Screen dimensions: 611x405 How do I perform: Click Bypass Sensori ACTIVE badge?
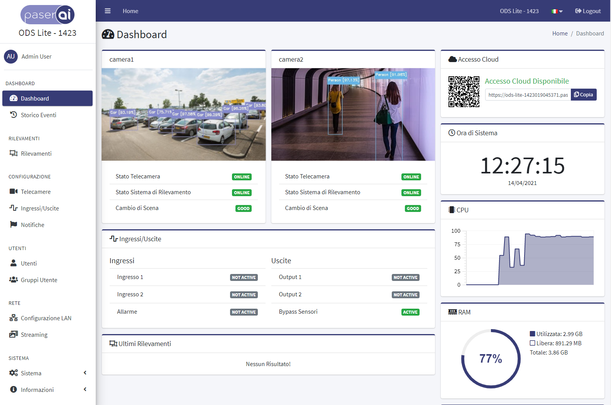(x=410, y=312)
